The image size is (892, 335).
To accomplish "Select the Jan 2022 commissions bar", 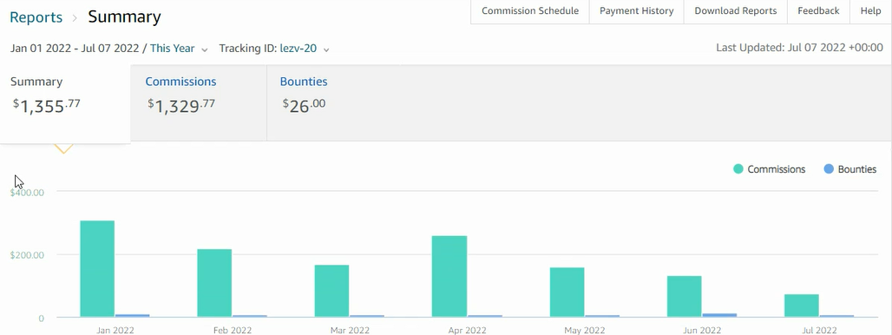I will [x=97, y=268].
